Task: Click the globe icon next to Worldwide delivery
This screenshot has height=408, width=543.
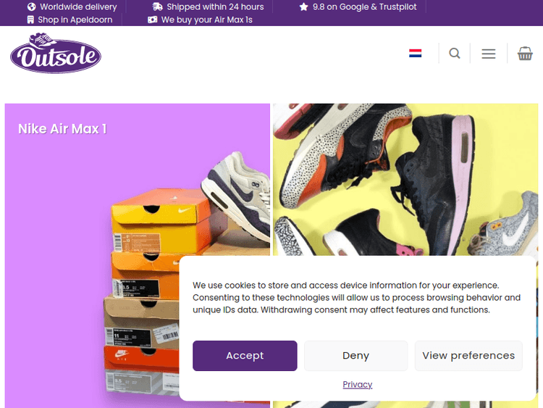Action: tap(32, 7)
